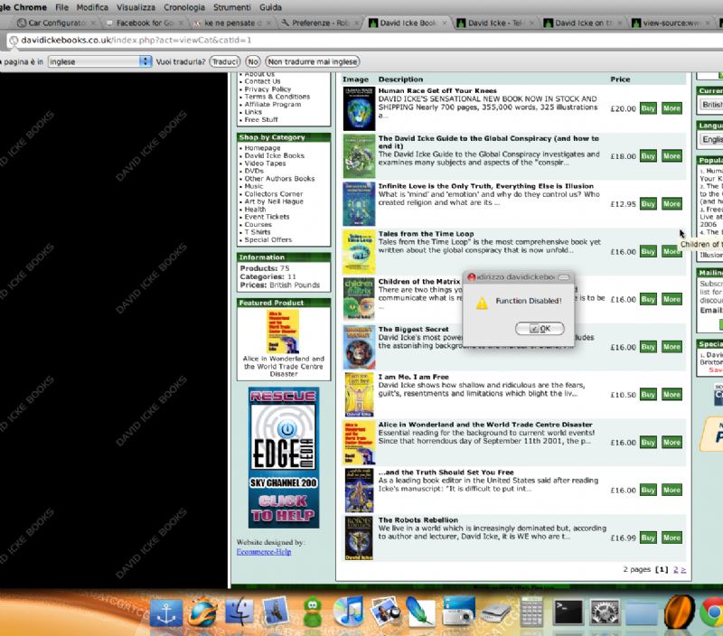Open System Preferences gear in the Dock
Viewport: 723px width, 636px height.
click(x=605, y=612)
